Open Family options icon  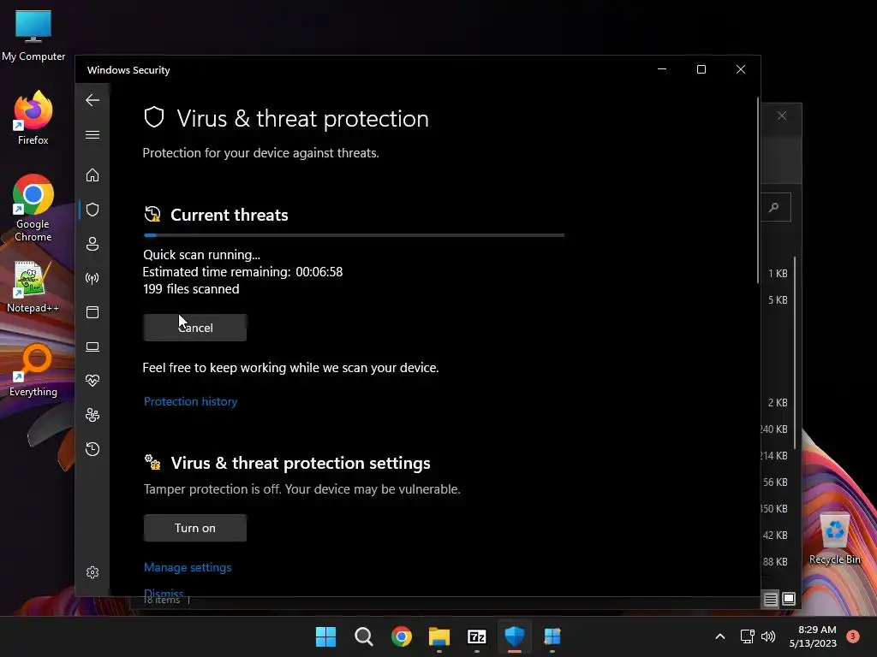coord(92,415)
